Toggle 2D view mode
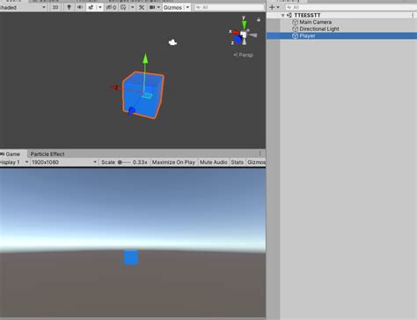This screenshot has height=320, width=417. (55, 7)
